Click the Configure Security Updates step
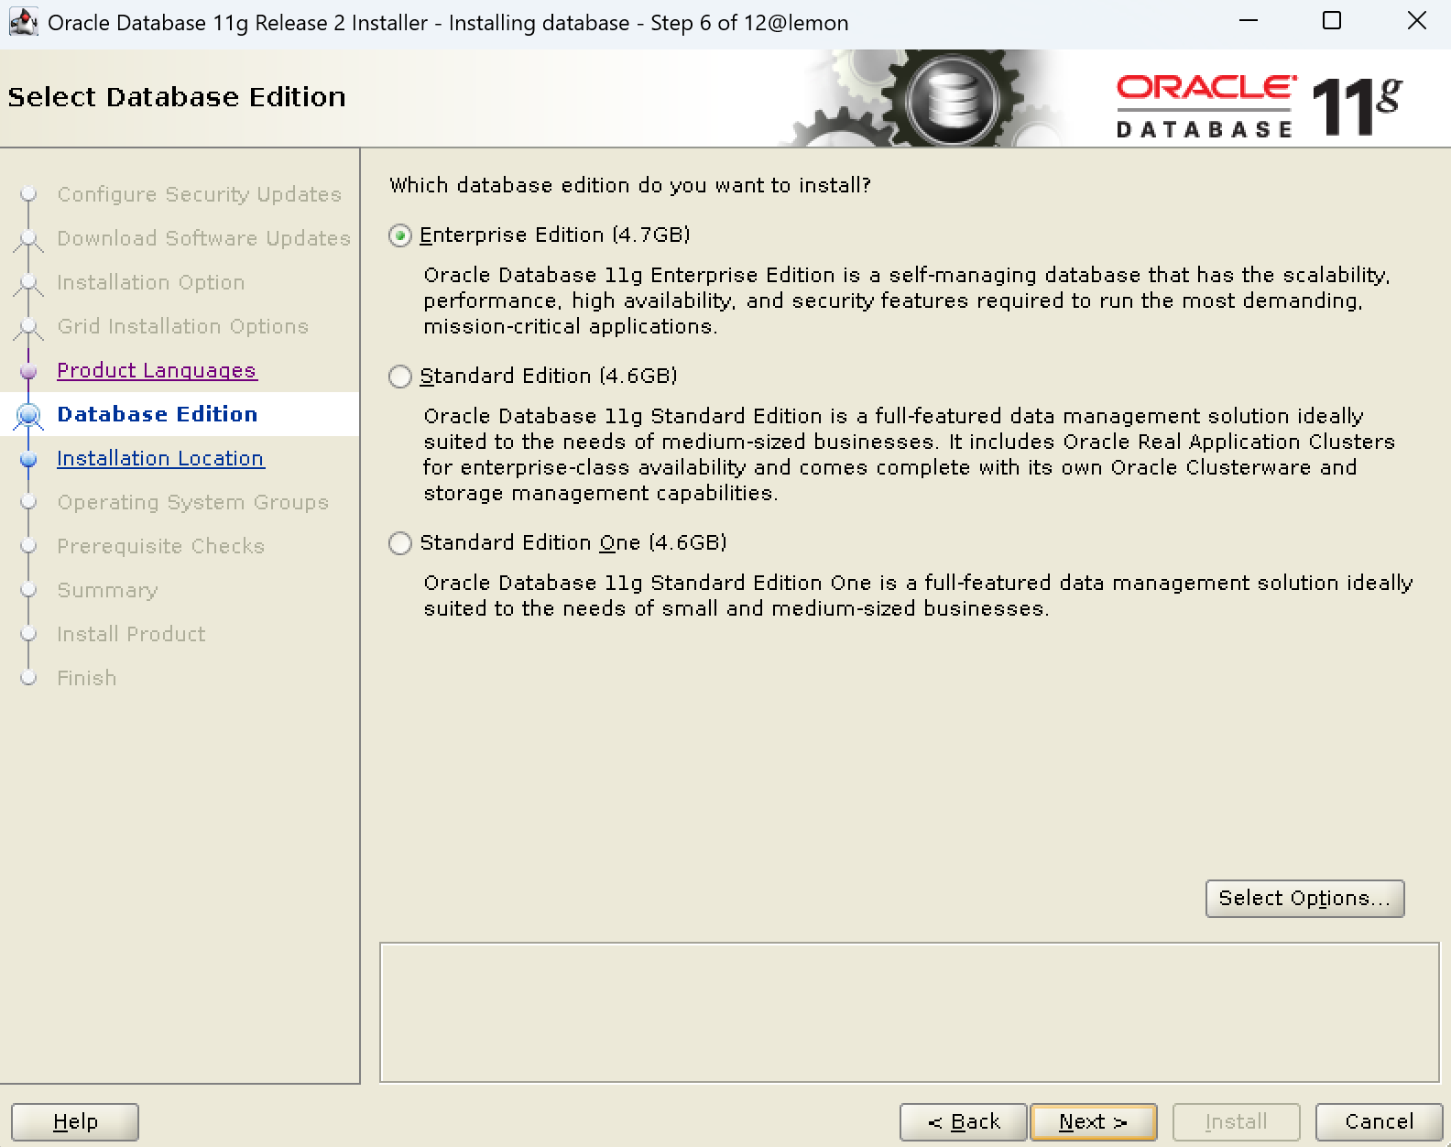1451x1147 pixels. click(199, 194)
